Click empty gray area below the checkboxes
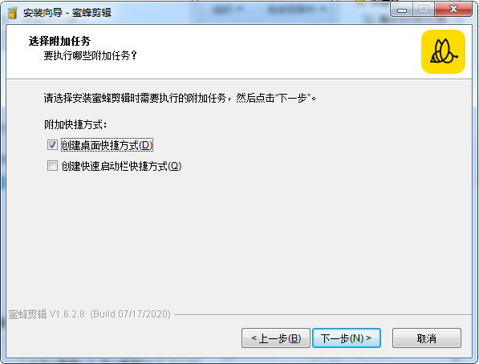 pyautogui.click(x=238, y=238)
